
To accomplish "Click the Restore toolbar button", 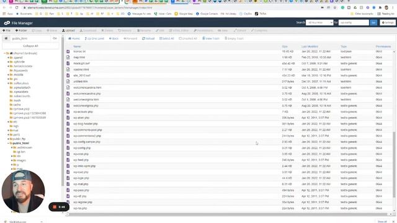I will click(125, 30).
